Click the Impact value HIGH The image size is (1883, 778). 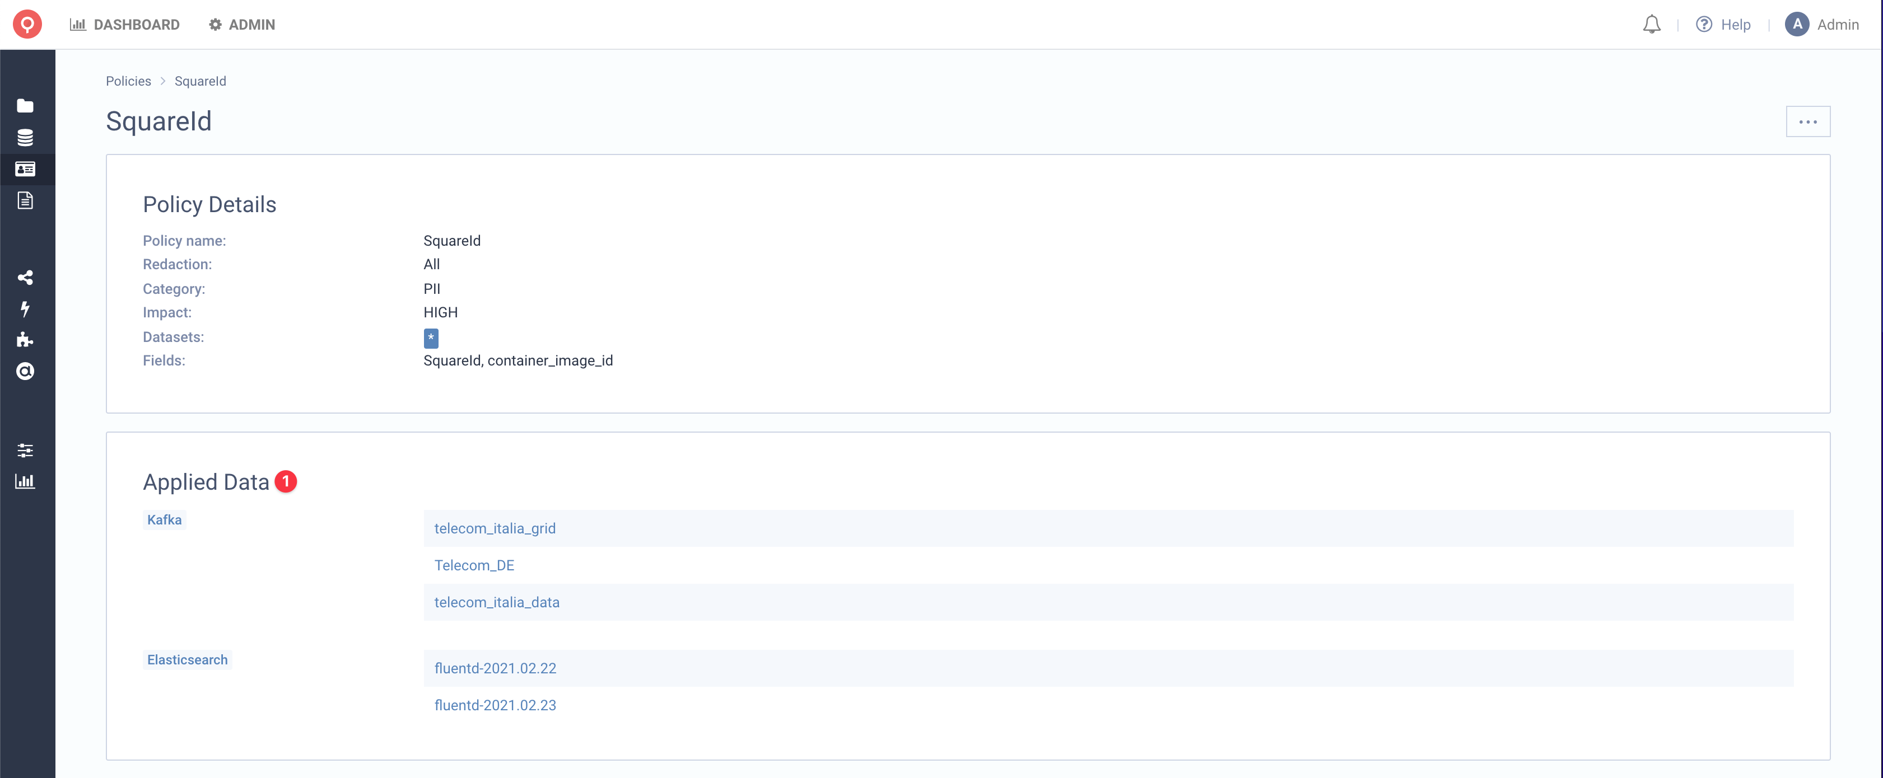point(441,313)
